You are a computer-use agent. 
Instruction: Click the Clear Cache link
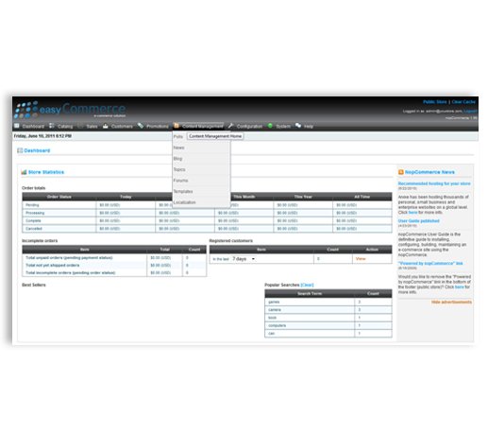point(463,102)
